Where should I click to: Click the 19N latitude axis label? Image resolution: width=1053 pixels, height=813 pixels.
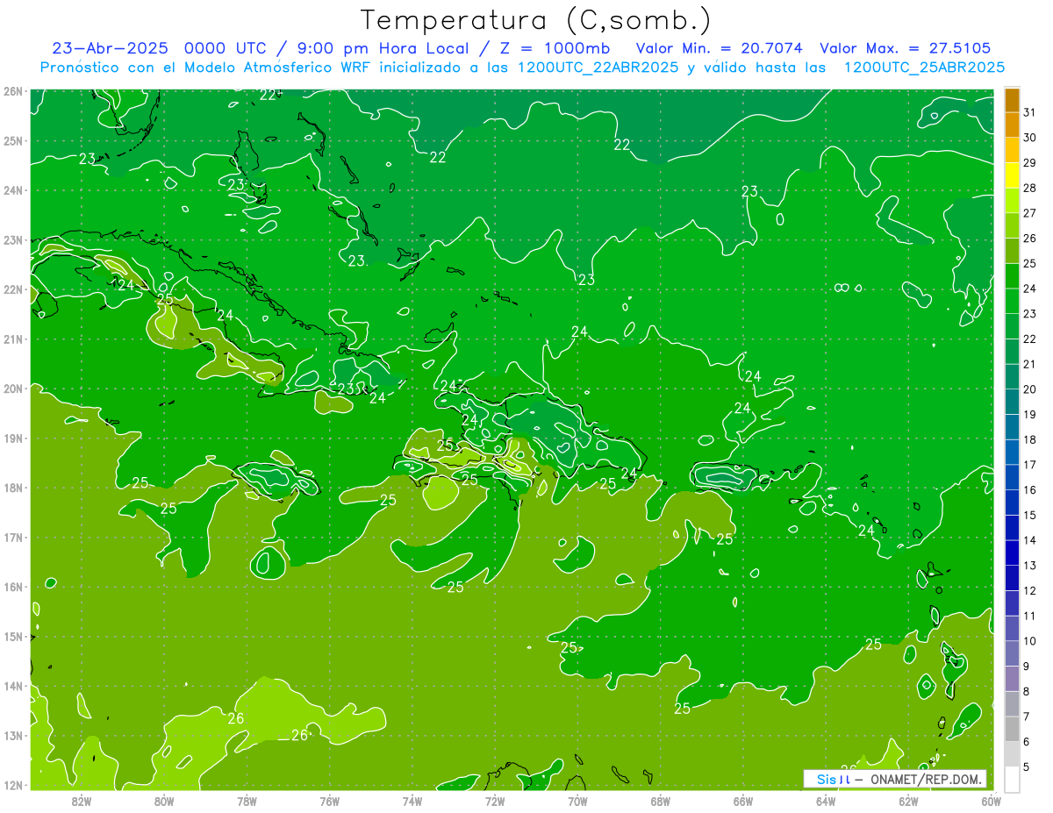[x=13, y=438]
